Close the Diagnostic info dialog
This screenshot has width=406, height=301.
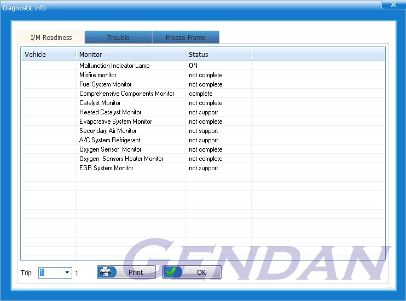tap(393, 4)
